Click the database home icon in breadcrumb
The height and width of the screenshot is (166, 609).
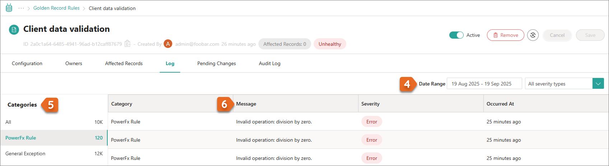tap(9, 8)
